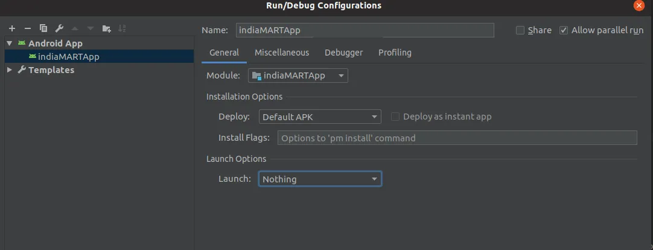Screen dimensions: 653x250
Task: Click the Launch Options section label
Action: click(236, 159)
